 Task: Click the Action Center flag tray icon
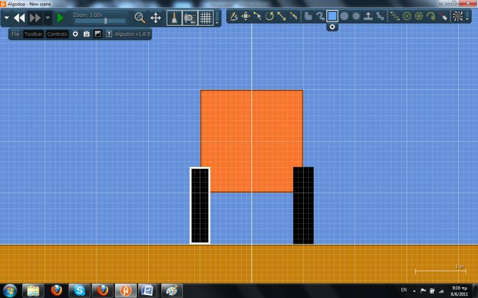coord(423,291)
